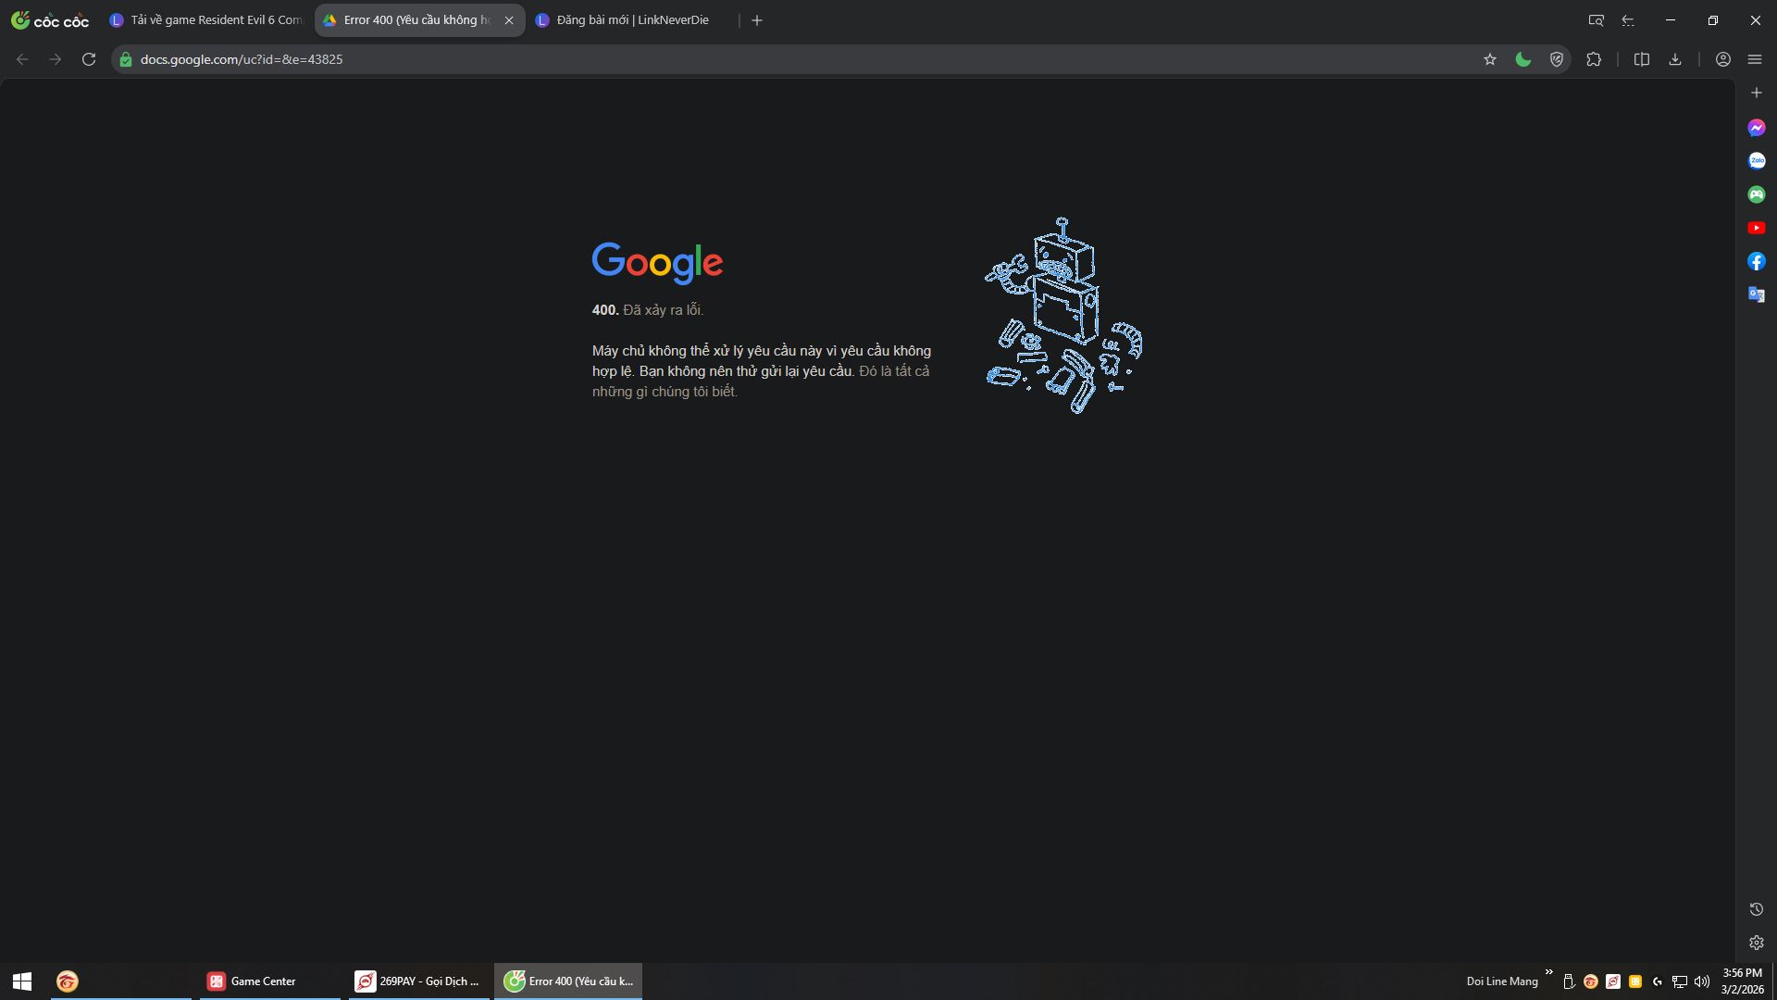Open the gaming controller sidebar icon
Viewport: 1777px width, 1000px height.
(1756, 194)
